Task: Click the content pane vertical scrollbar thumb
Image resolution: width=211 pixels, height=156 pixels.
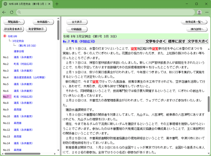Action: (209, 104)
